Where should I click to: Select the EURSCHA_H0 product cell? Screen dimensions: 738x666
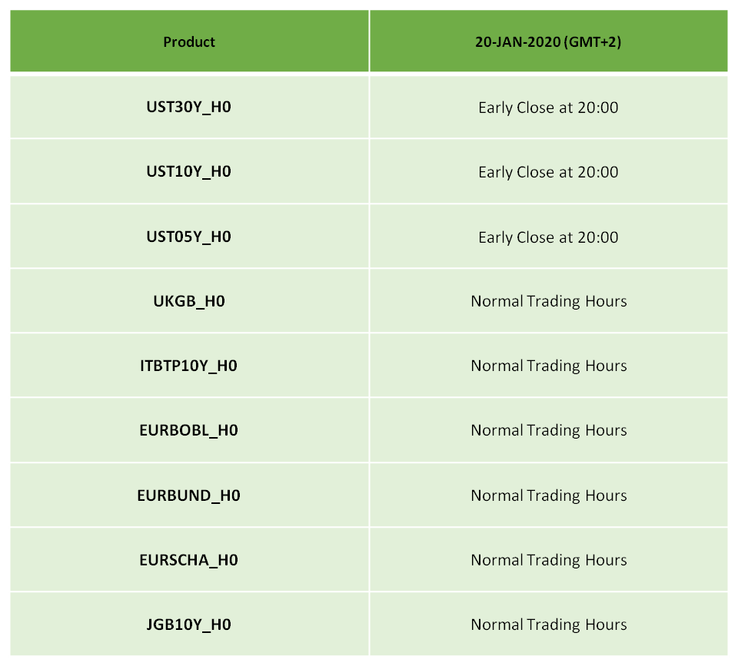pyautogui.click(x=189, y=560)
